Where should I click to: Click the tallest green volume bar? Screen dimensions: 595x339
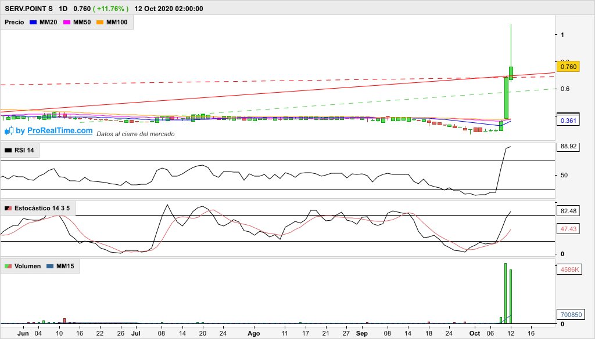coord(506,293)
